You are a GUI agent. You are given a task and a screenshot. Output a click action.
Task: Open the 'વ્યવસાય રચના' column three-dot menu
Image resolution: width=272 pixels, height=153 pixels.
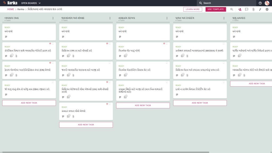tap(53, 18)
